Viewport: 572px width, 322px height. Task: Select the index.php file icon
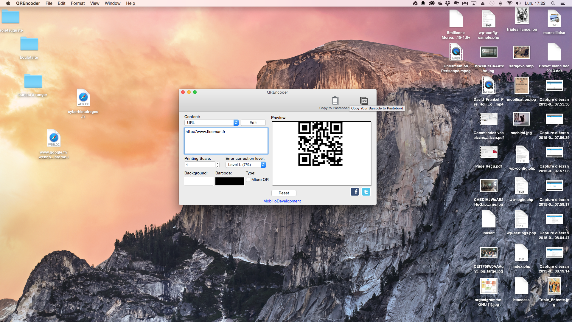[521, 253]
